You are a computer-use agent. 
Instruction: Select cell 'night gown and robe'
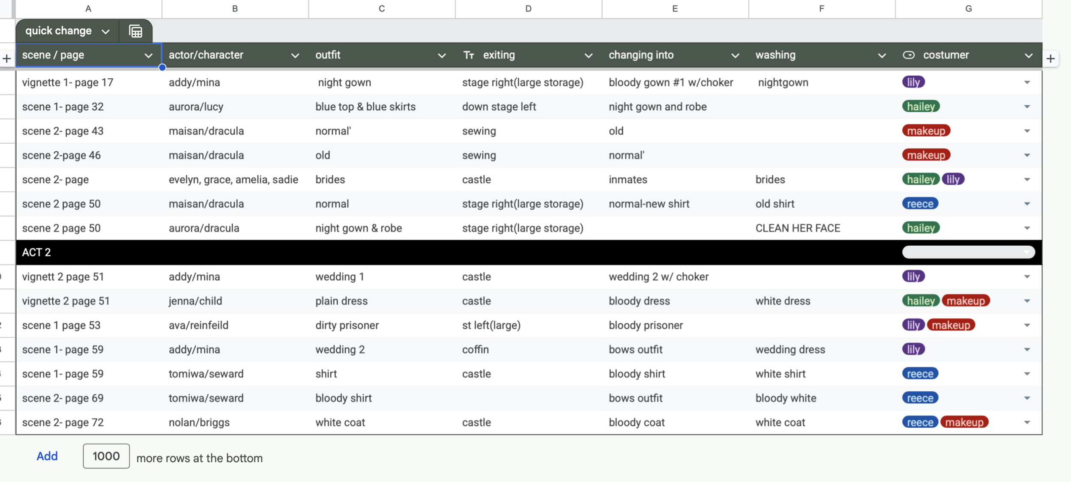pos(675,107)
